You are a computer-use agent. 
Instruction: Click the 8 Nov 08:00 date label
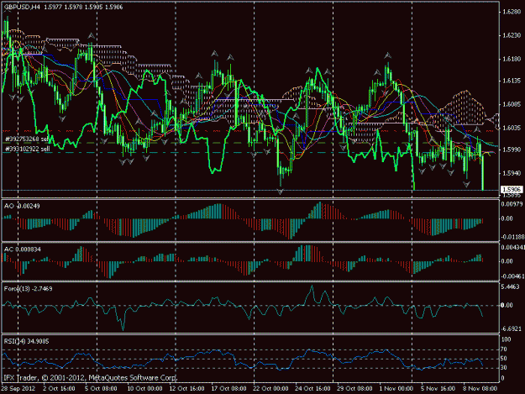480,389
